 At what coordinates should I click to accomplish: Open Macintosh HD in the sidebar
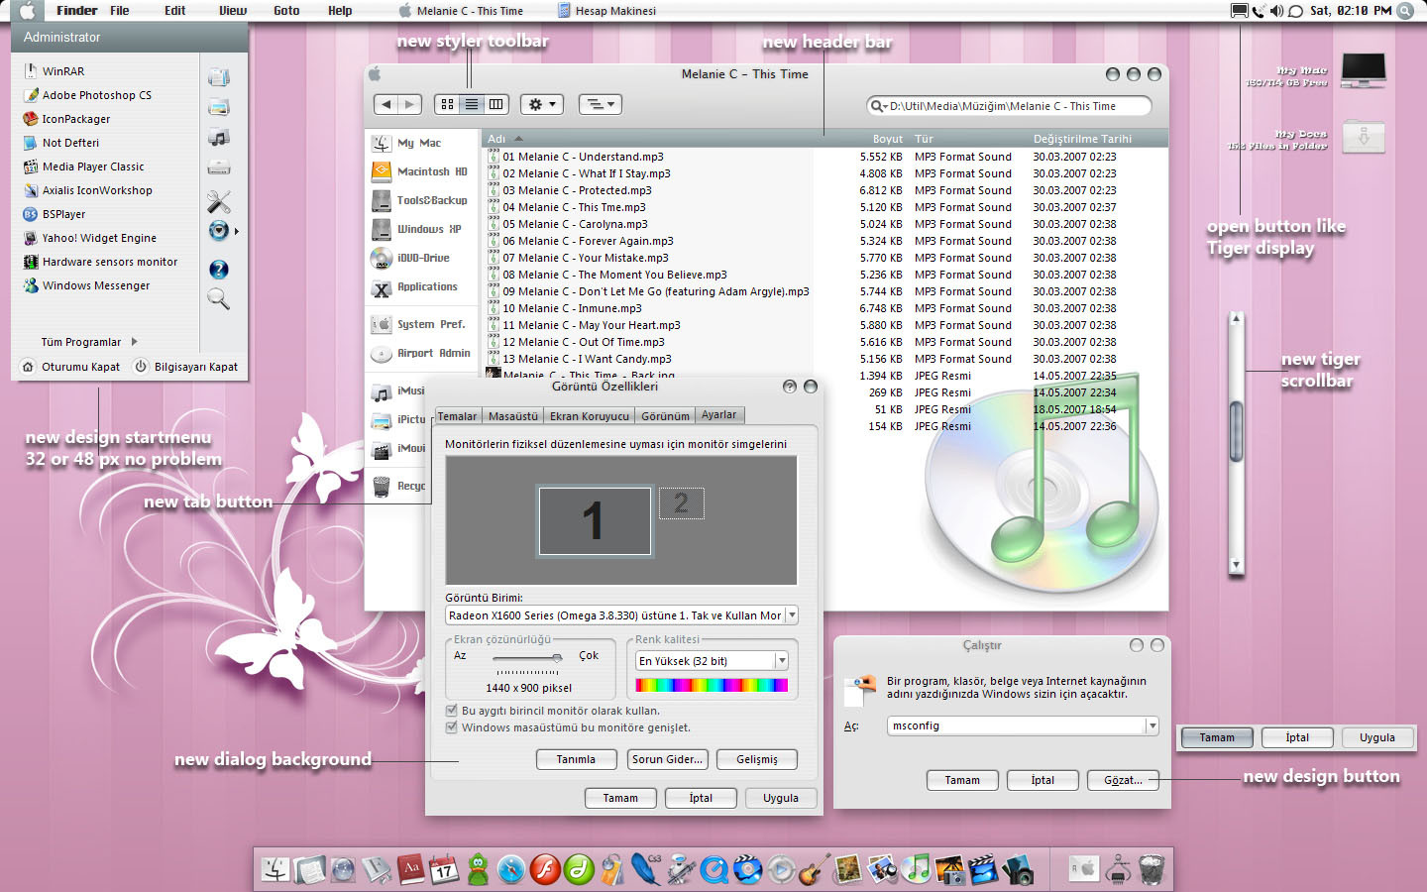tap(431, 171)
